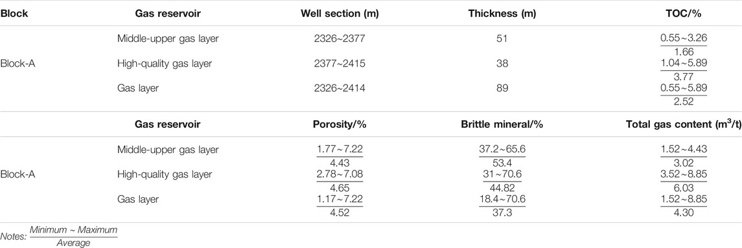Select Middle-upper gas layer in lower table
742x248 pixels.
point(168,150)
